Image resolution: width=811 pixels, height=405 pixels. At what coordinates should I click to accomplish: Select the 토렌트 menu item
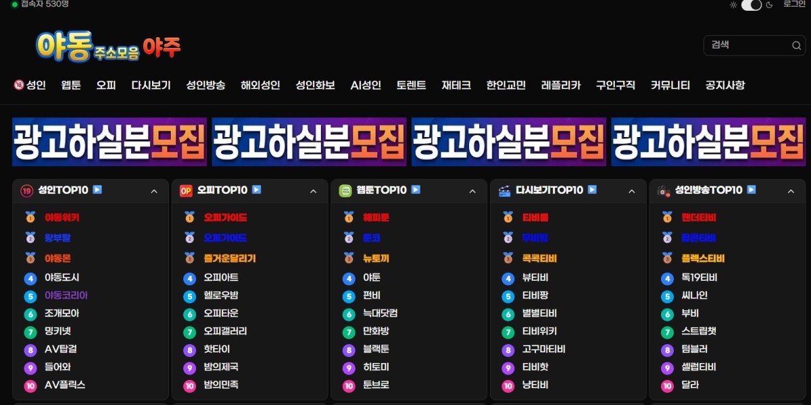(412, 85)
